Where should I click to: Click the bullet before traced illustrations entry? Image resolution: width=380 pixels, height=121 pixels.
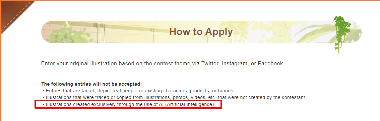click(x=43, y=98)
